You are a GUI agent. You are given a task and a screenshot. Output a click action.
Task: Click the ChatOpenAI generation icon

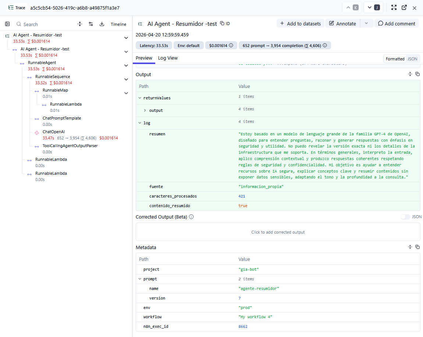point(37,133)
